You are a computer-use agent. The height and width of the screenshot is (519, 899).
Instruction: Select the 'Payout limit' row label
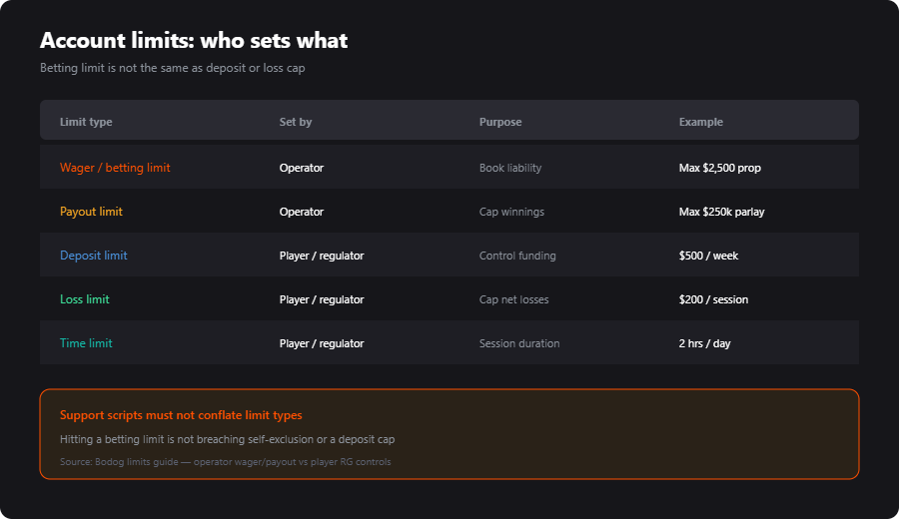coord(91,212)
